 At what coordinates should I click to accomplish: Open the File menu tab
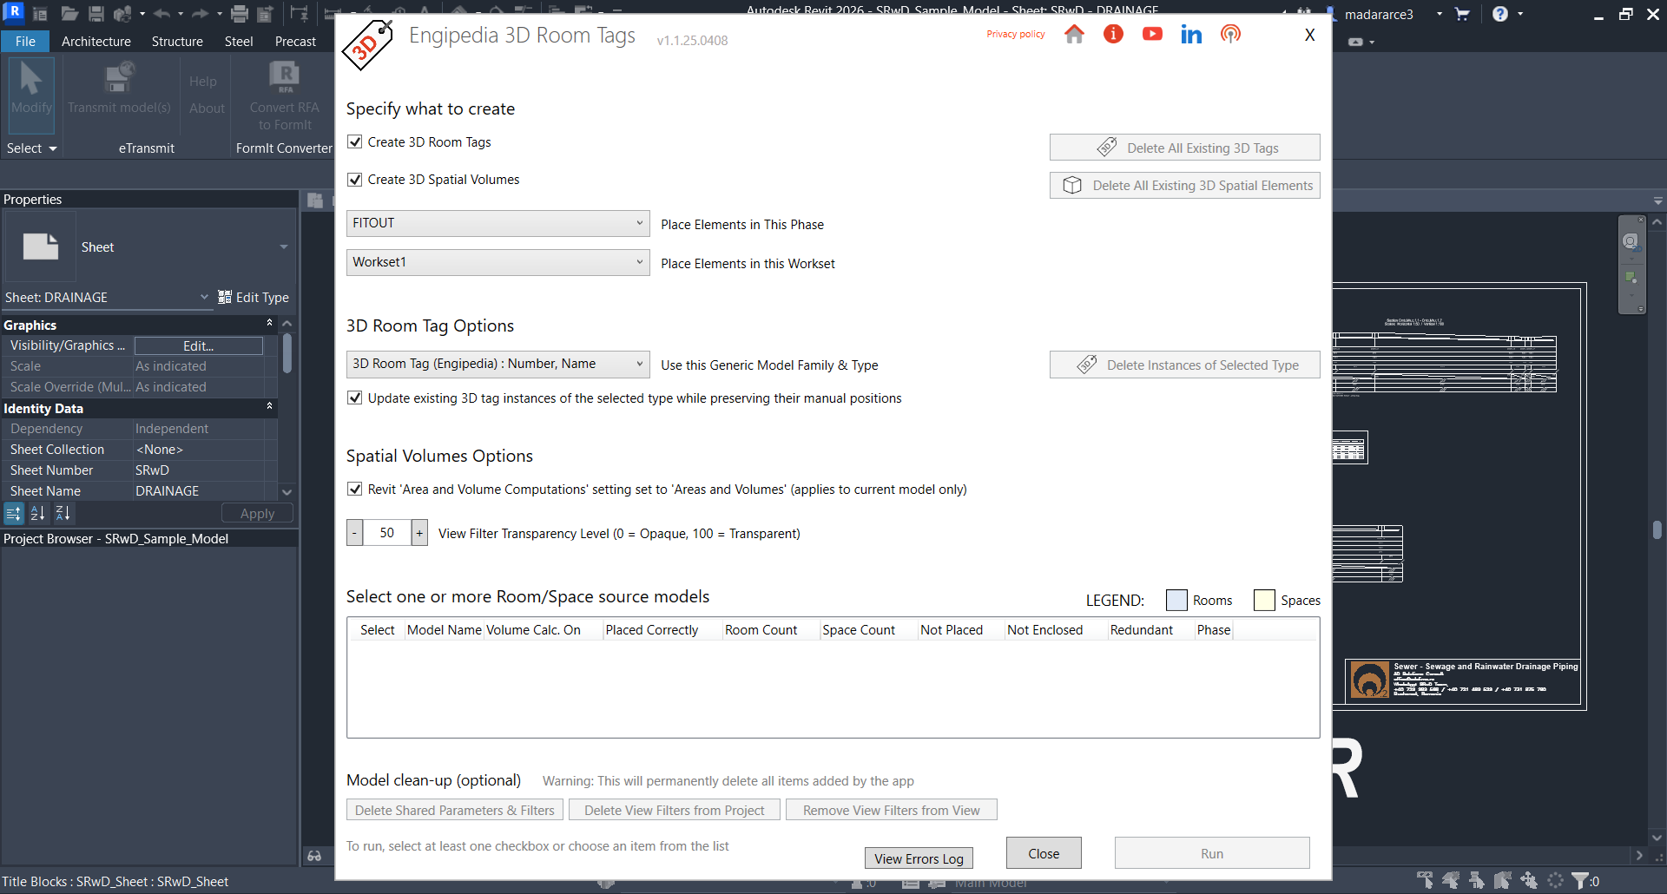coord(25,41)
